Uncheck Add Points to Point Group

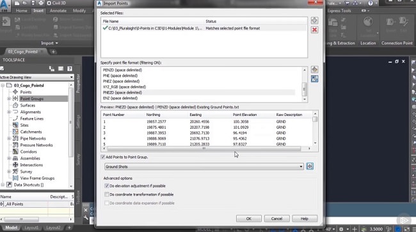(x=102, y=157)
